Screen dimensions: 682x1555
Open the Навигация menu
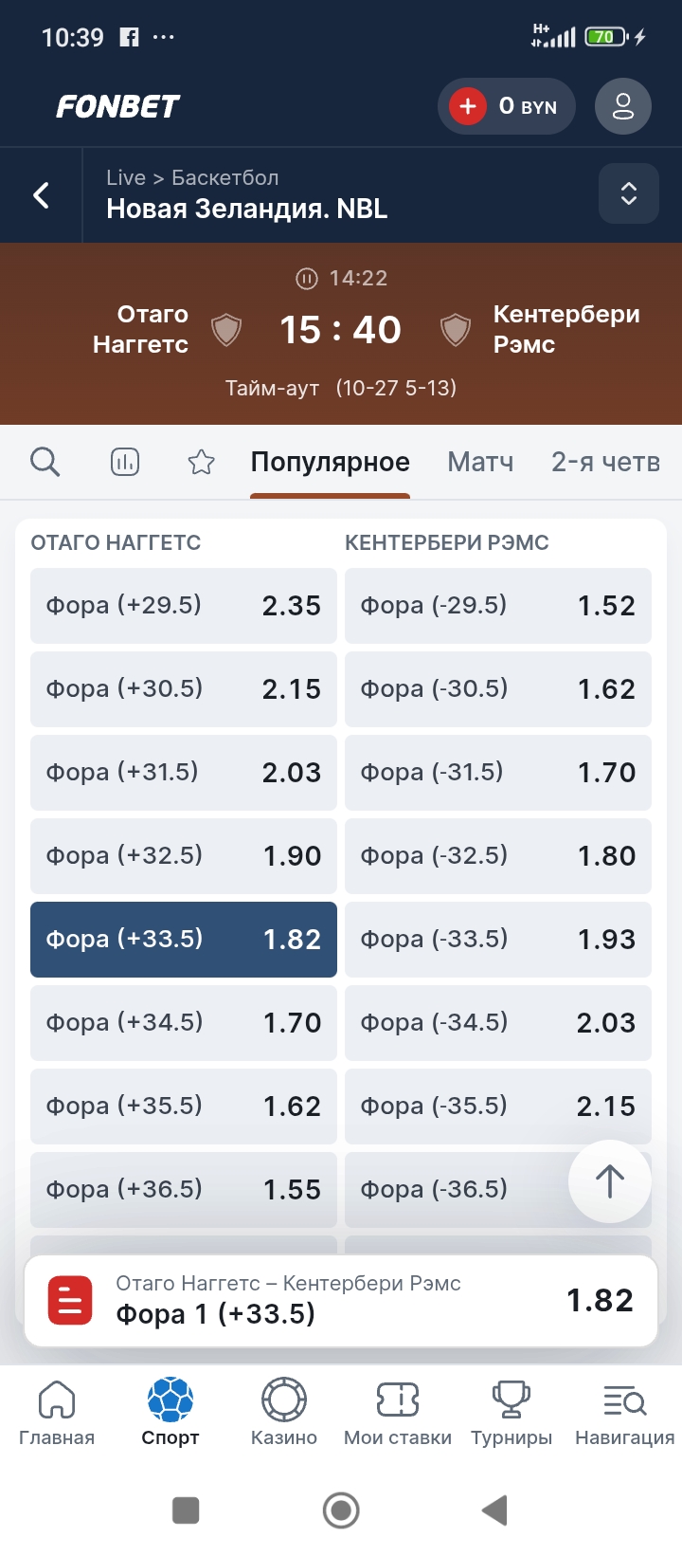click(624, 1411)
